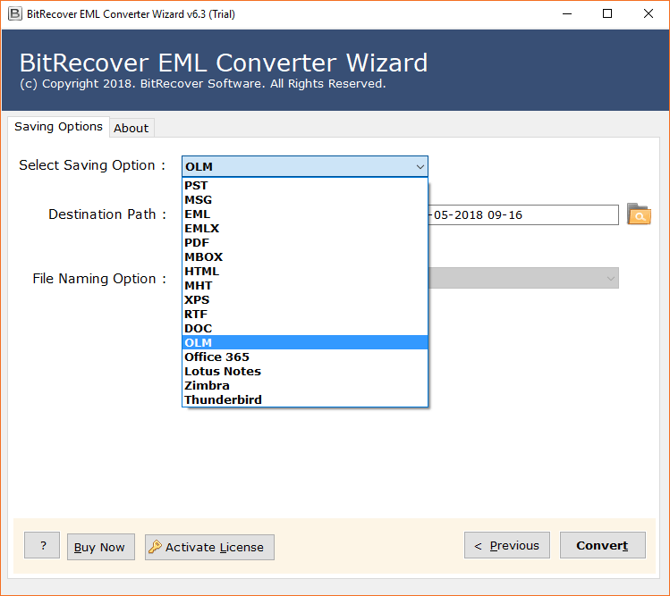Choose RTF in the format list
This screenshot has width=670, height=596.
pos(305,315)
